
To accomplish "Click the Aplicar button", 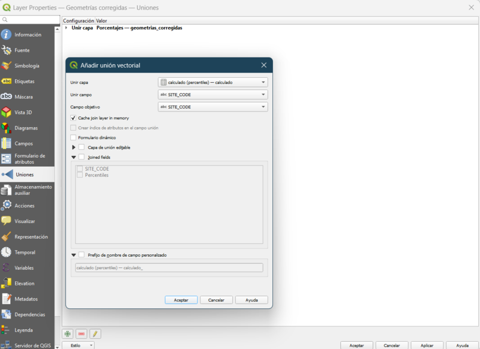I will coord(427,345).
